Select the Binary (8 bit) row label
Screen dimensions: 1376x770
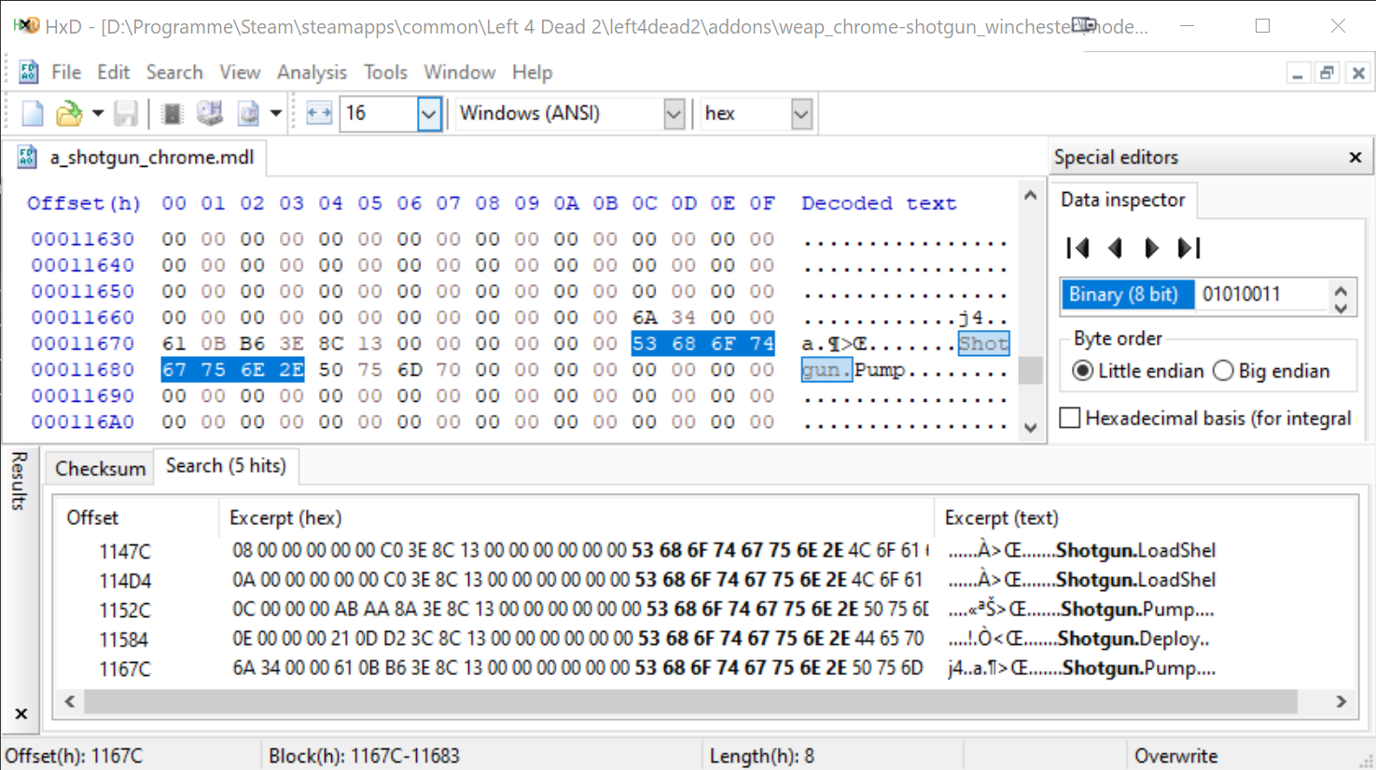1128,295
